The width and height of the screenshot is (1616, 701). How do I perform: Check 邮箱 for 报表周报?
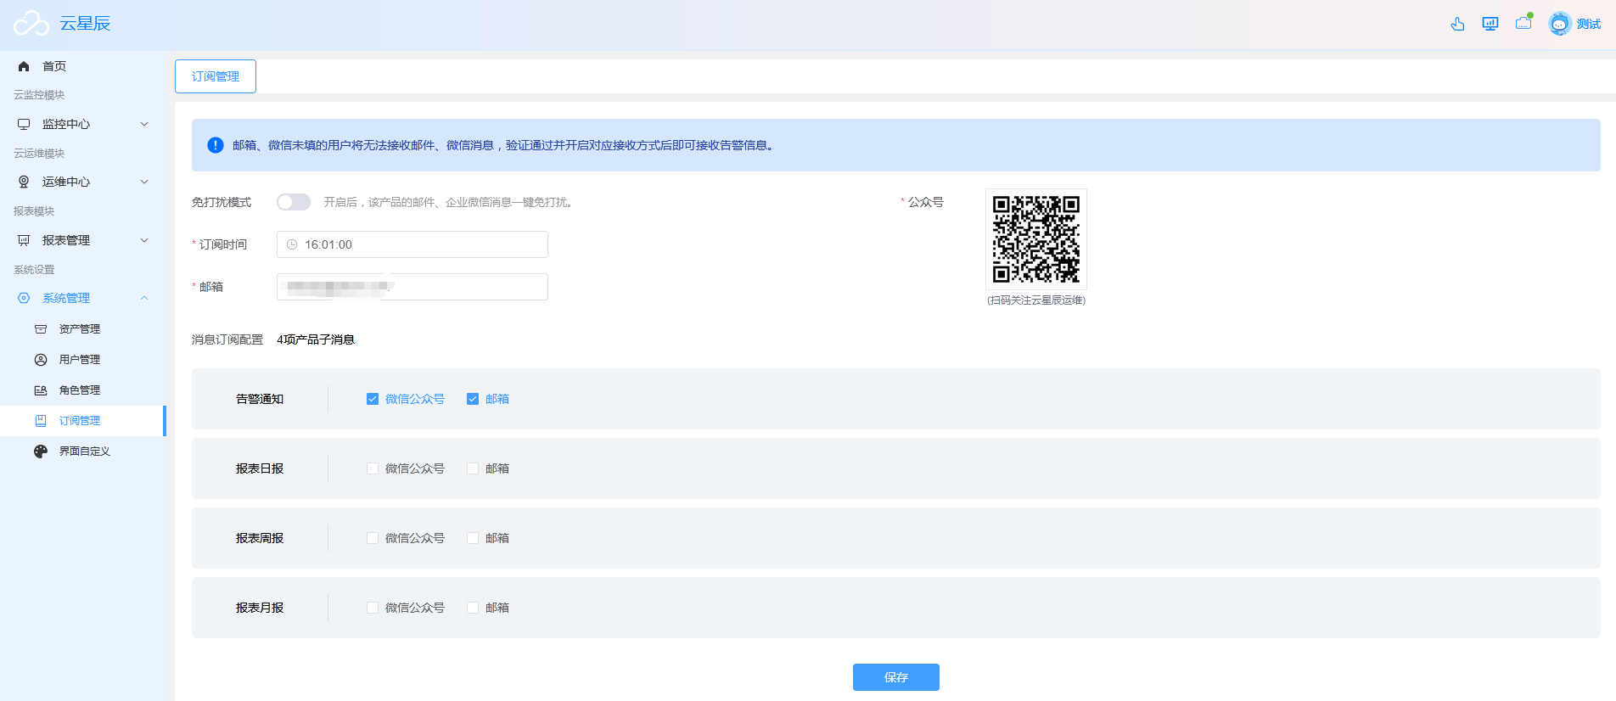[473, 538]
